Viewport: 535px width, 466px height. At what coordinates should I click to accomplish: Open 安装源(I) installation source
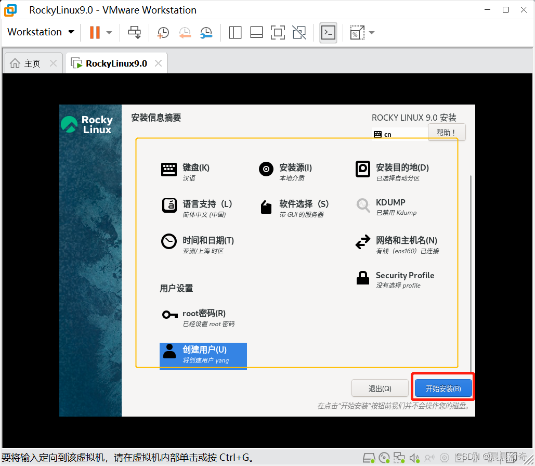coord(285,172)
